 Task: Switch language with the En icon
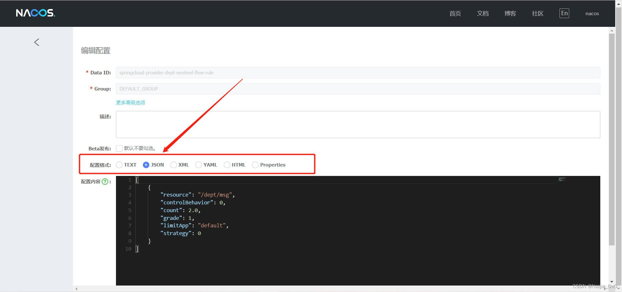click(564, 13)
